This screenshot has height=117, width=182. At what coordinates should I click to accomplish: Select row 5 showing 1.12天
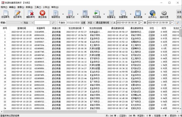(90, 45)
